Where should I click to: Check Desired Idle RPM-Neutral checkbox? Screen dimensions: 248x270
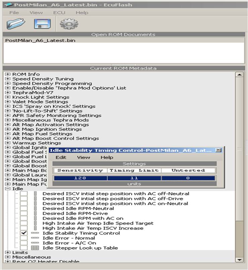coord(23,208)
